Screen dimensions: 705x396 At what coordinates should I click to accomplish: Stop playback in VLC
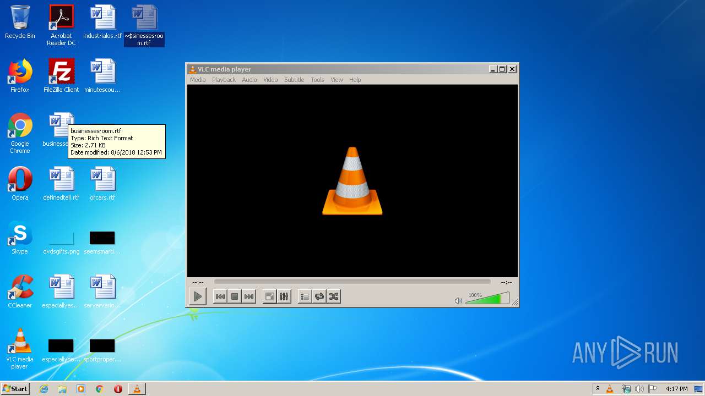click(x=235, y=296)
